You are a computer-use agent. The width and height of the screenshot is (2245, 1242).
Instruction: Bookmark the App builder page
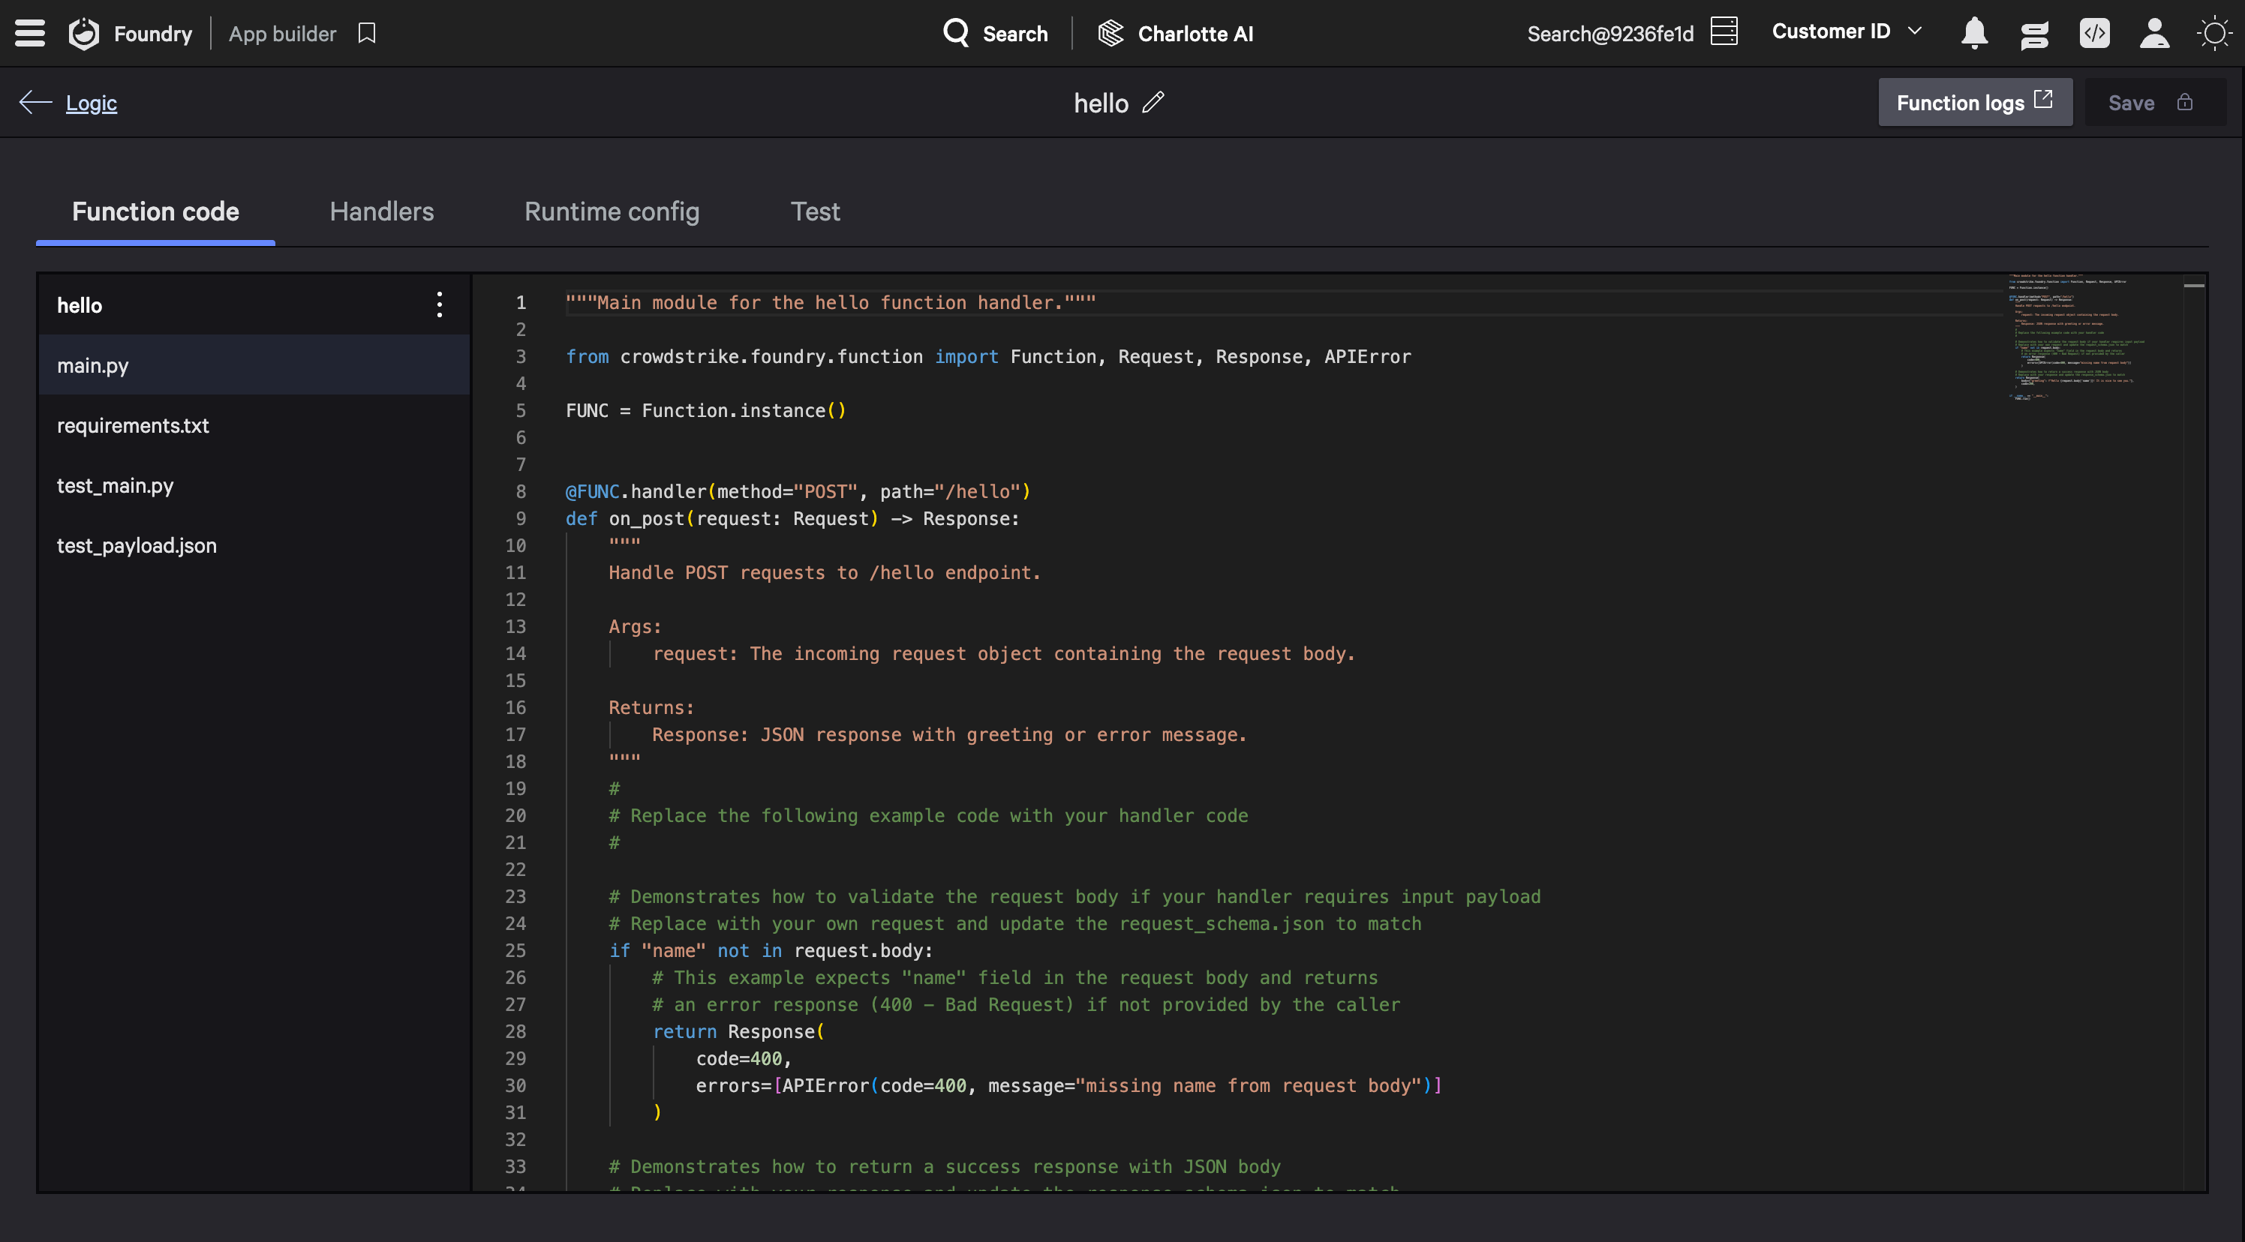click(x=367, y=33)
